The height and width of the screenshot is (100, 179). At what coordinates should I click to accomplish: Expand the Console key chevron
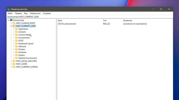tap(14, 32)
